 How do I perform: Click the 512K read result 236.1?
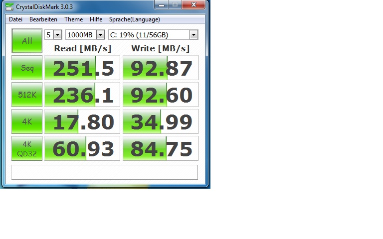[x=82, y=95]
